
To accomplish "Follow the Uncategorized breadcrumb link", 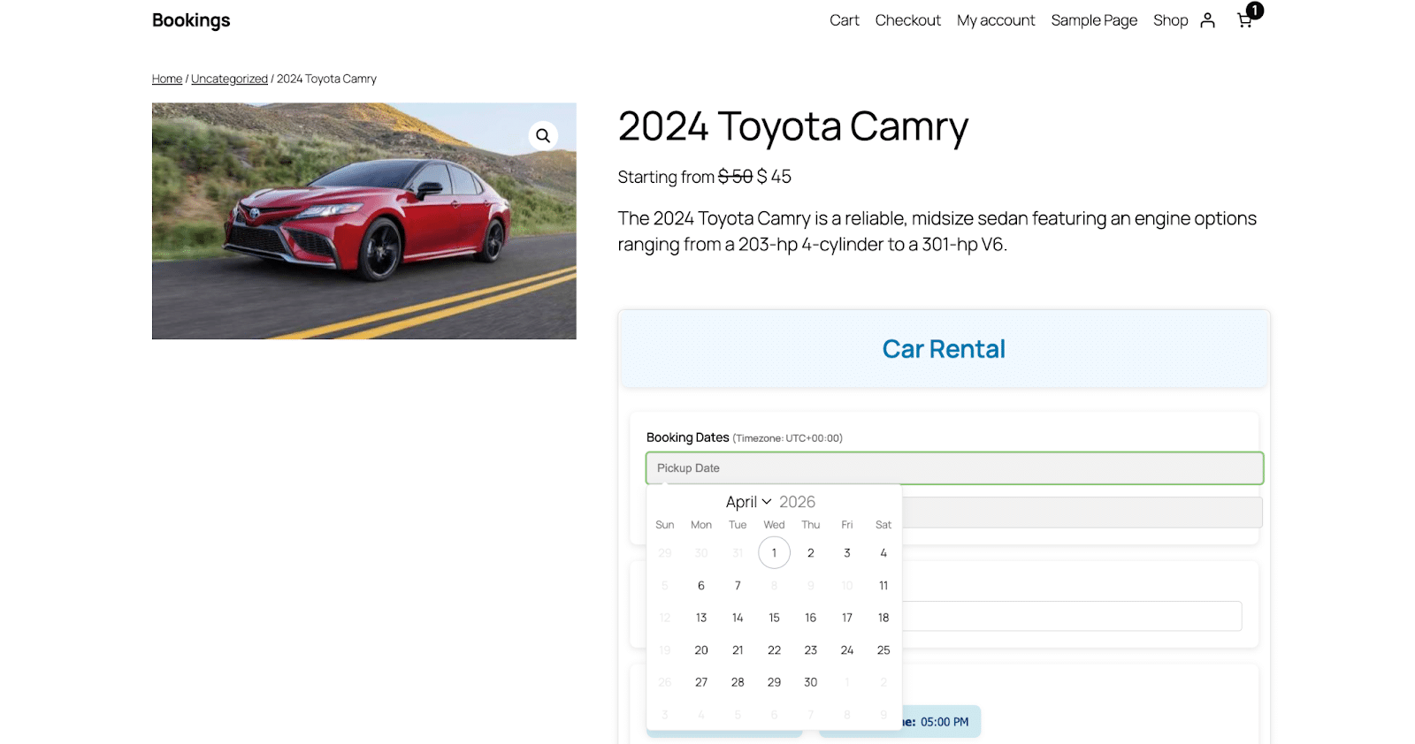I will click(x=229, y=79).
